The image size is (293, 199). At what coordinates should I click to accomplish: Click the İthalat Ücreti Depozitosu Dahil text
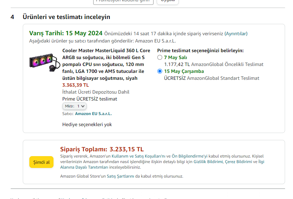pos(96,92)
